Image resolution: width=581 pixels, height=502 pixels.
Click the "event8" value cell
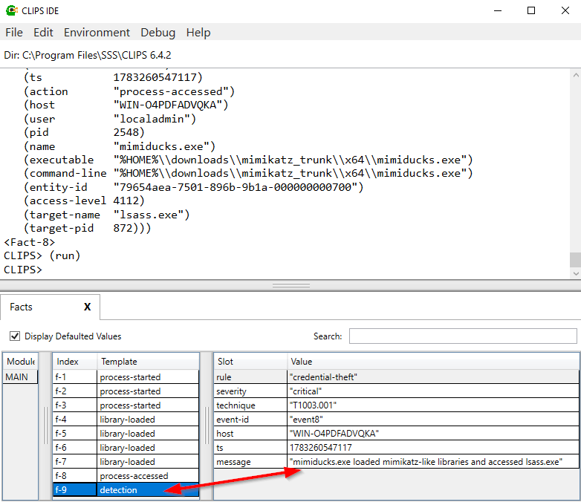click(x=433, y=419)
